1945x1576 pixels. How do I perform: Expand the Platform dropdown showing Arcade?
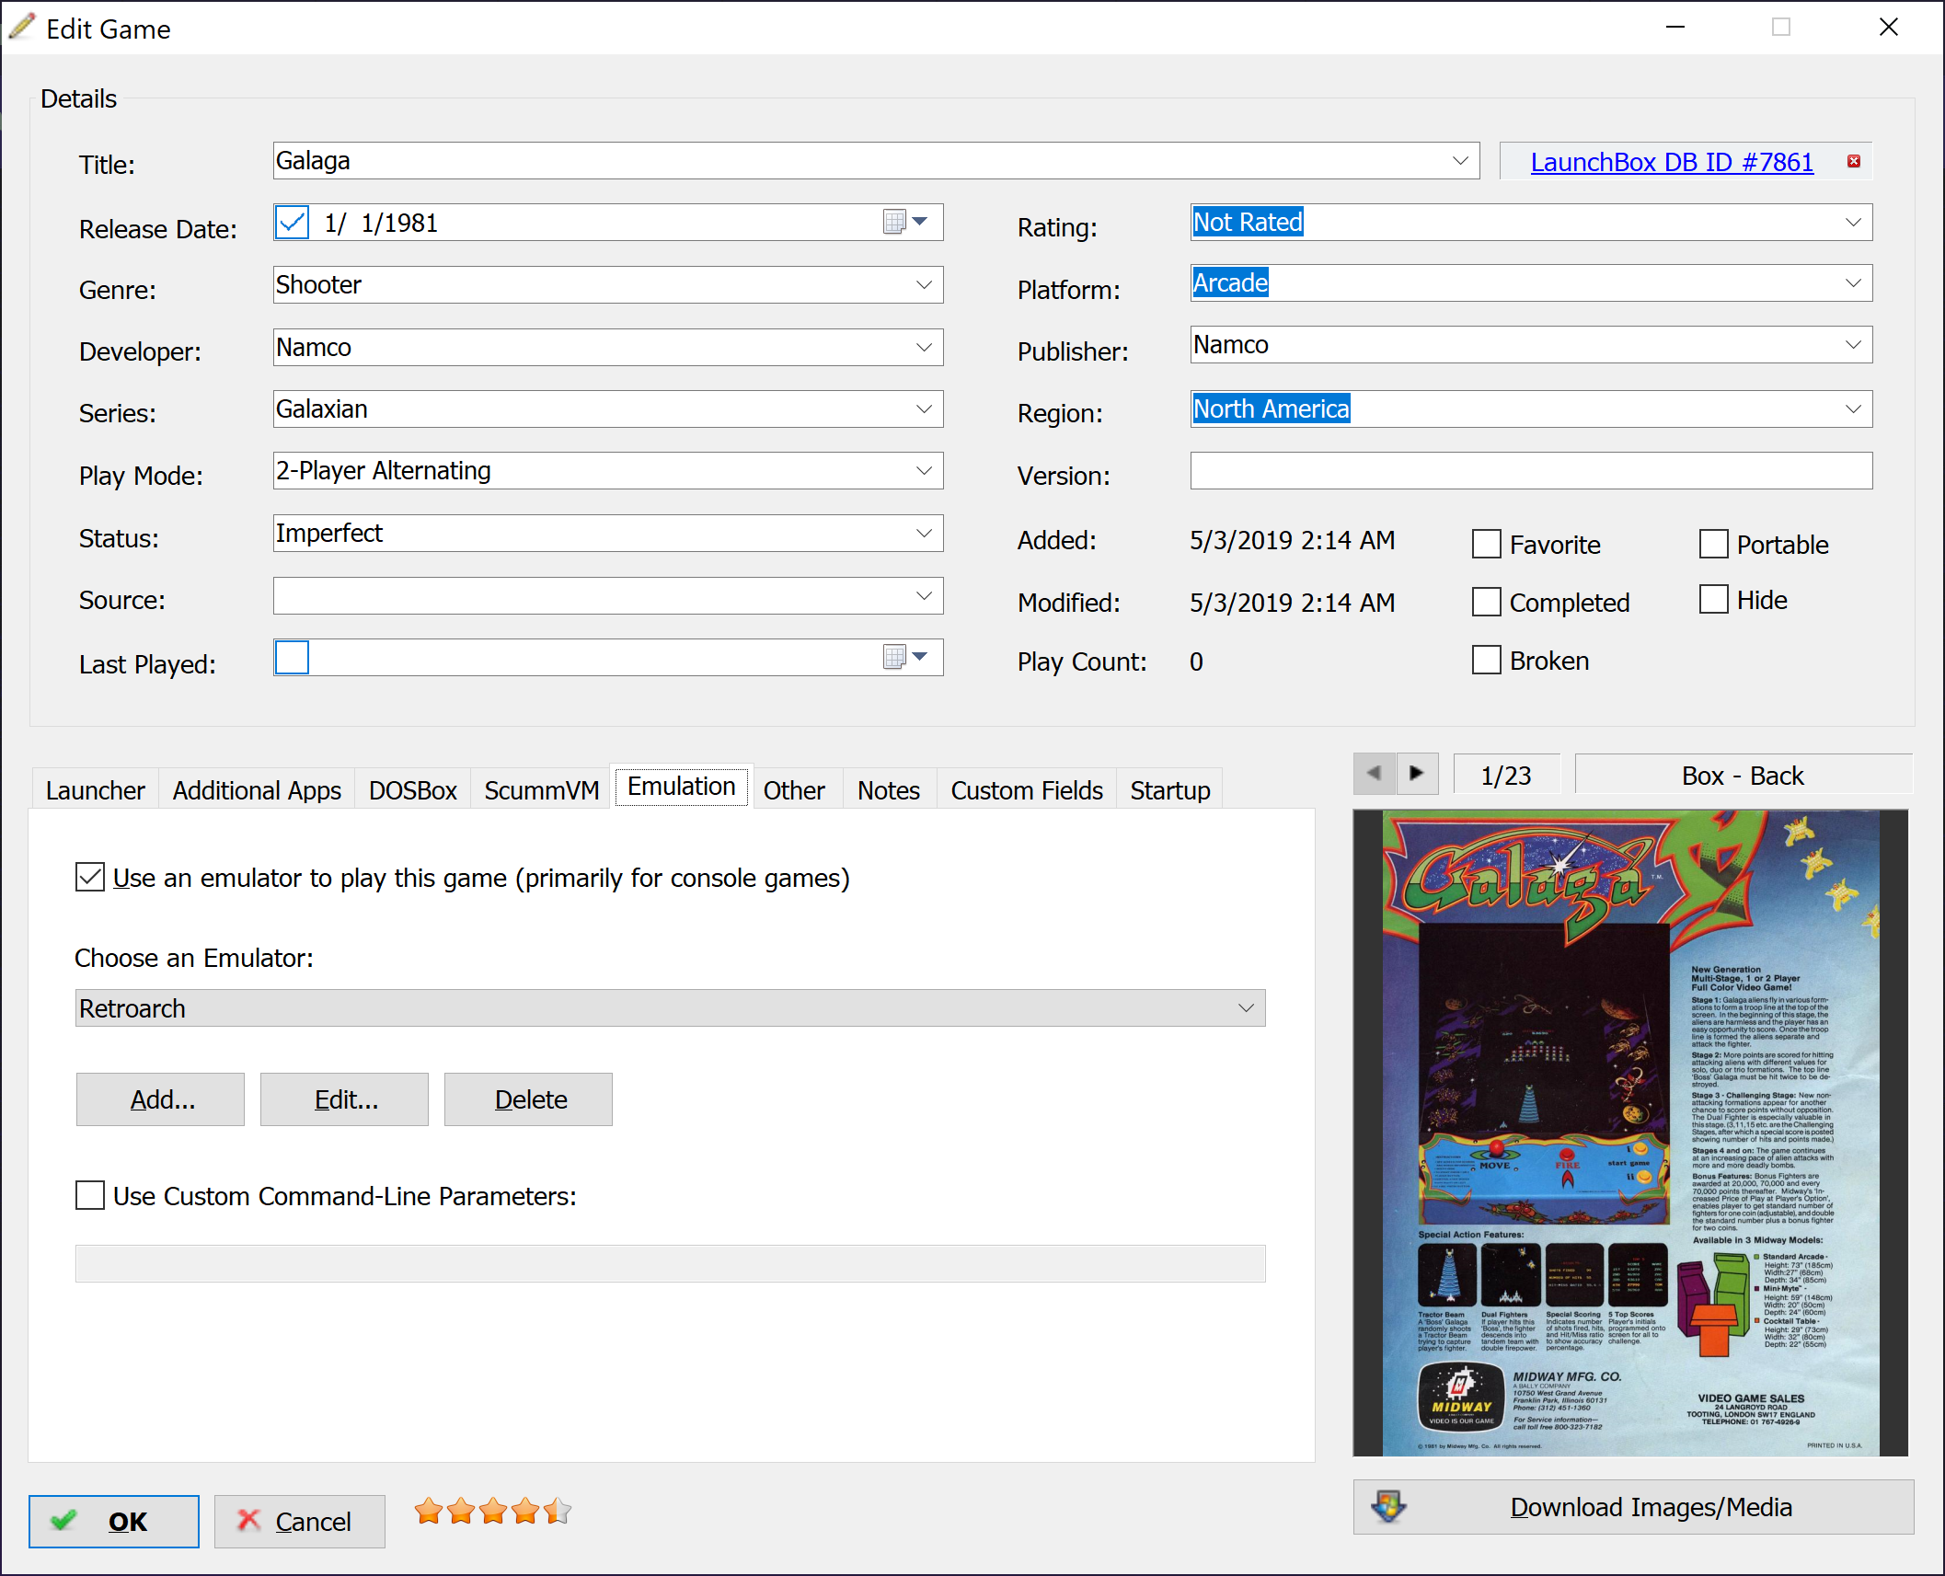pos(1854,283)
